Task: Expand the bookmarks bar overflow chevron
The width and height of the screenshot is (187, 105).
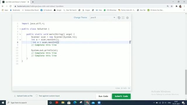Action: [184, 10]
